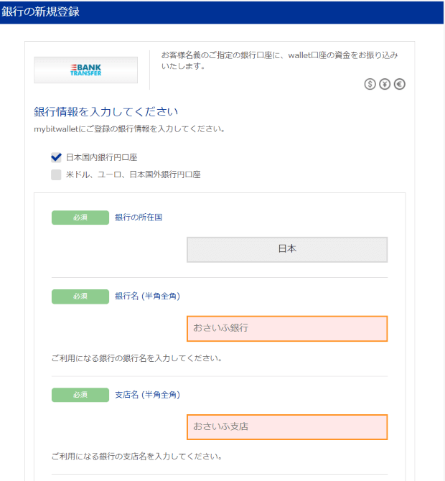This screenshot has height=481, width=445.
Task: Open the 銀行の所在国 dropdown showing 日本
Action: (x=287, y=249)
